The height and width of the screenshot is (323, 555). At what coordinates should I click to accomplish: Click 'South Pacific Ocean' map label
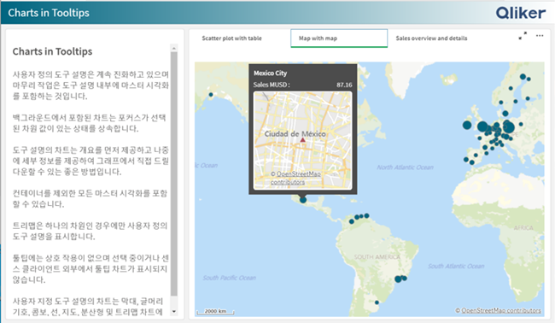point(230,278)
